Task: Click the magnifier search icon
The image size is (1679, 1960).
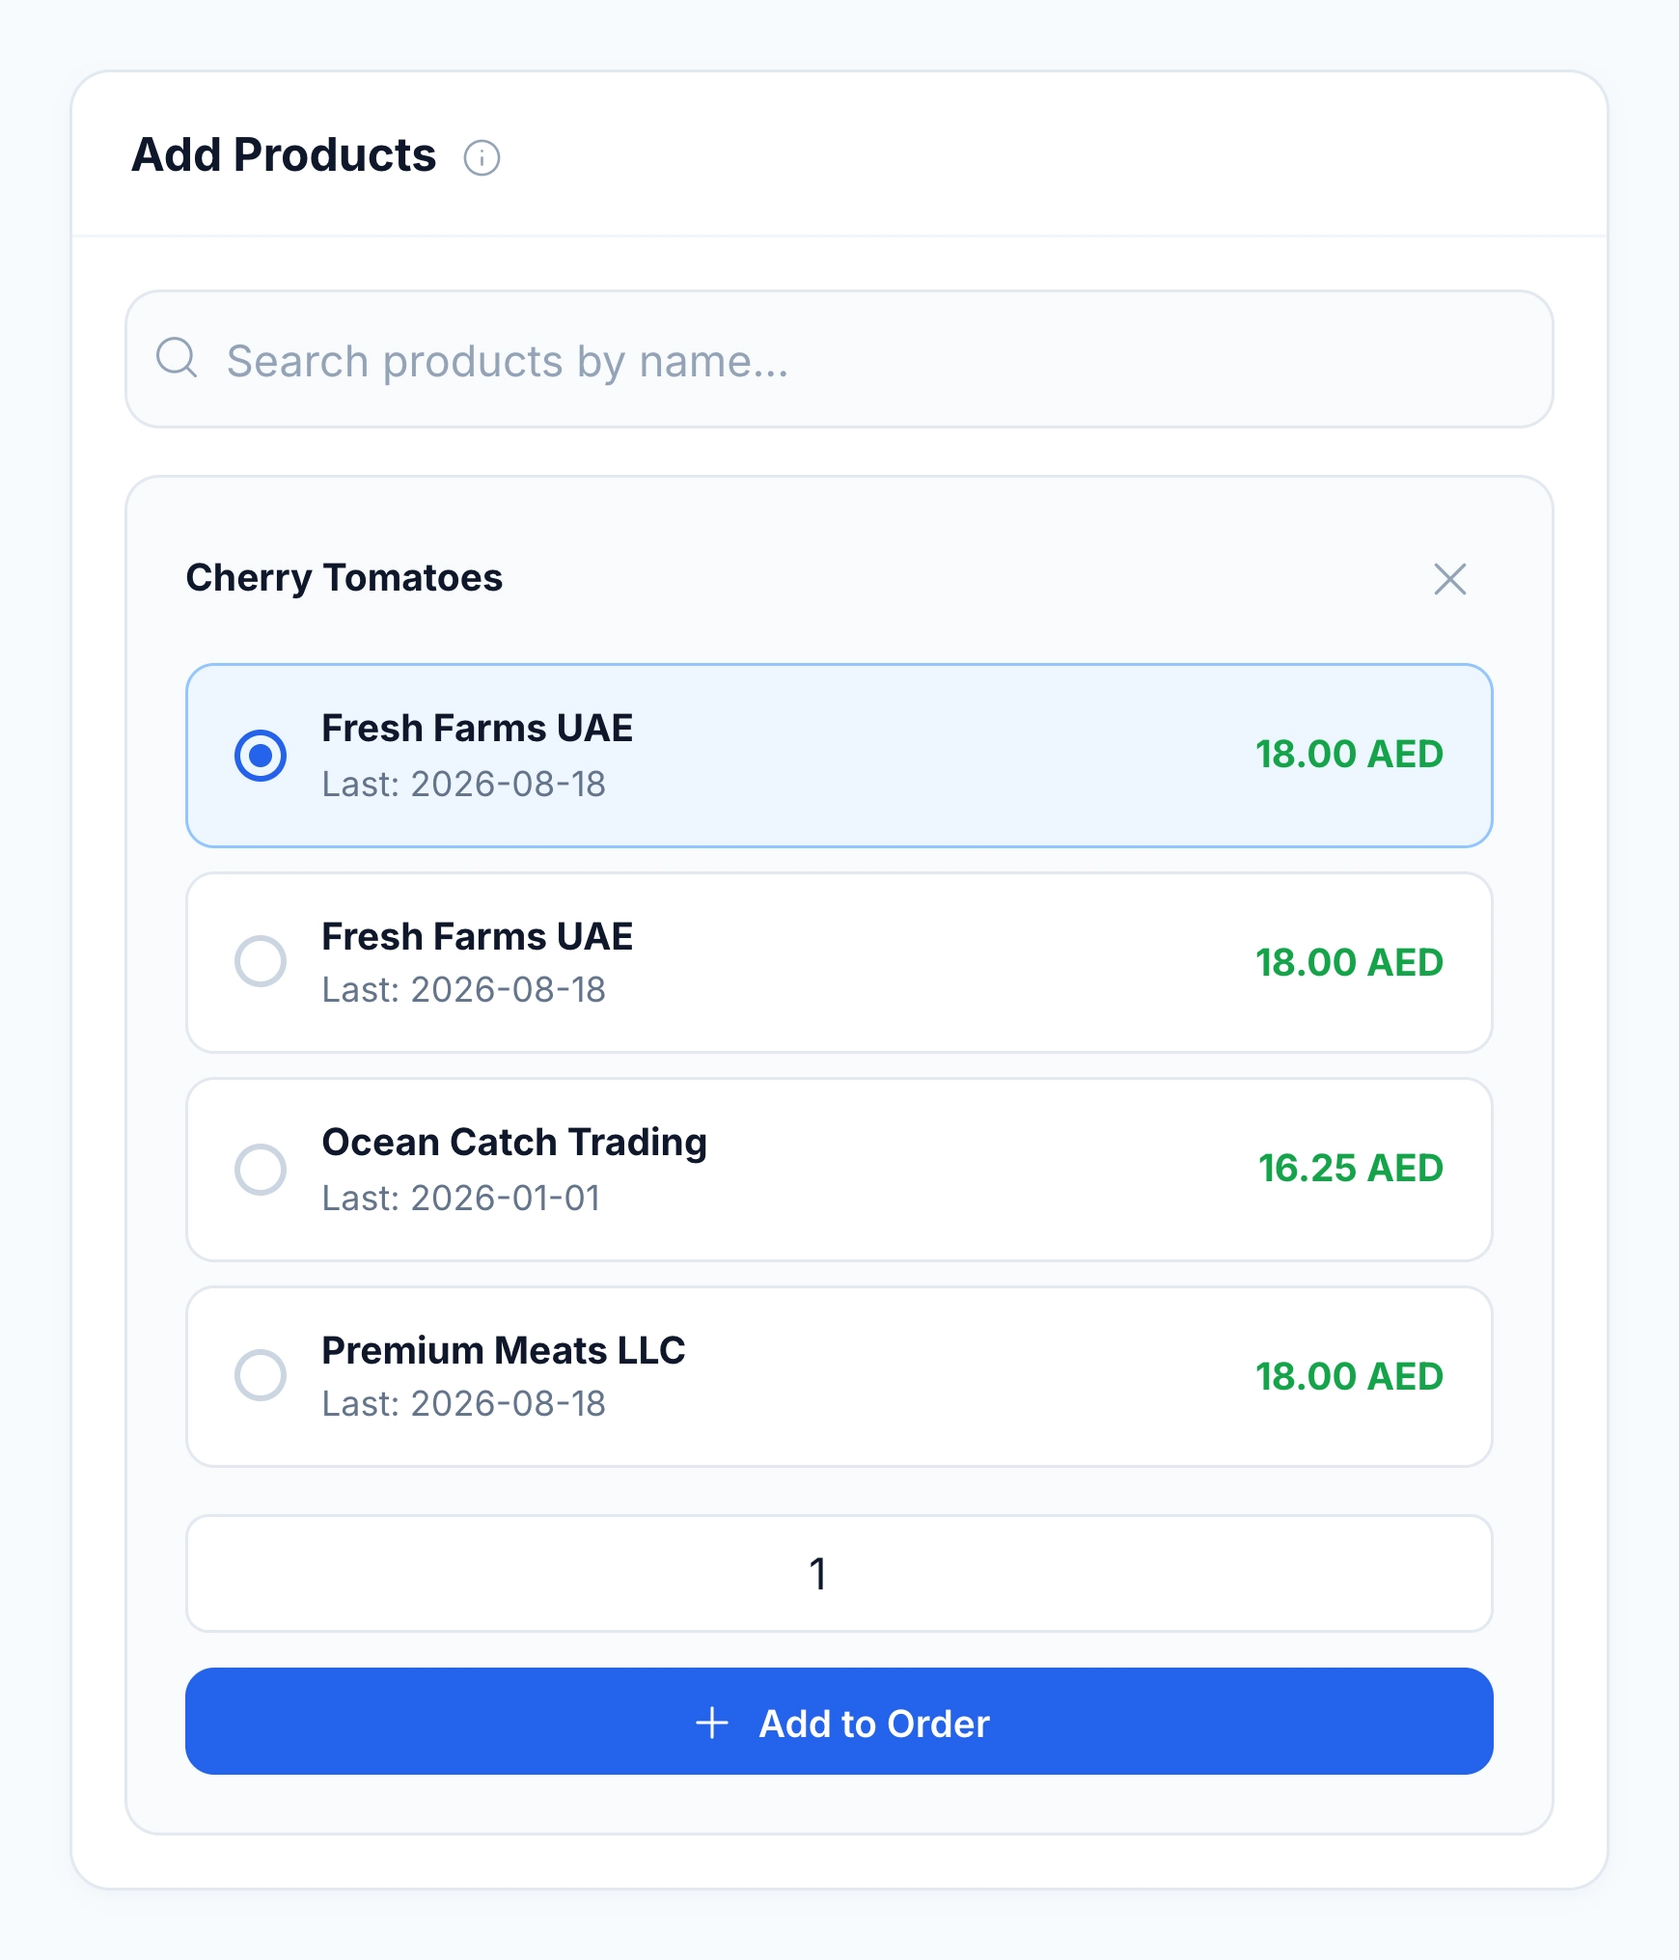Action: (177, 358)
